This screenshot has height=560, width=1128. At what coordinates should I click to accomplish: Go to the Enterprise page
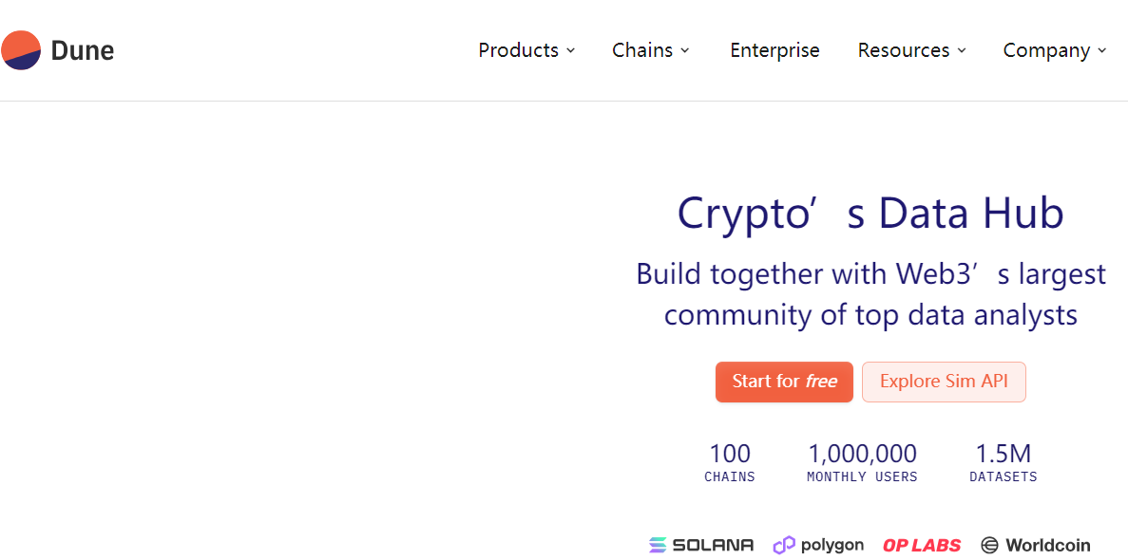[x=774, y=50]
